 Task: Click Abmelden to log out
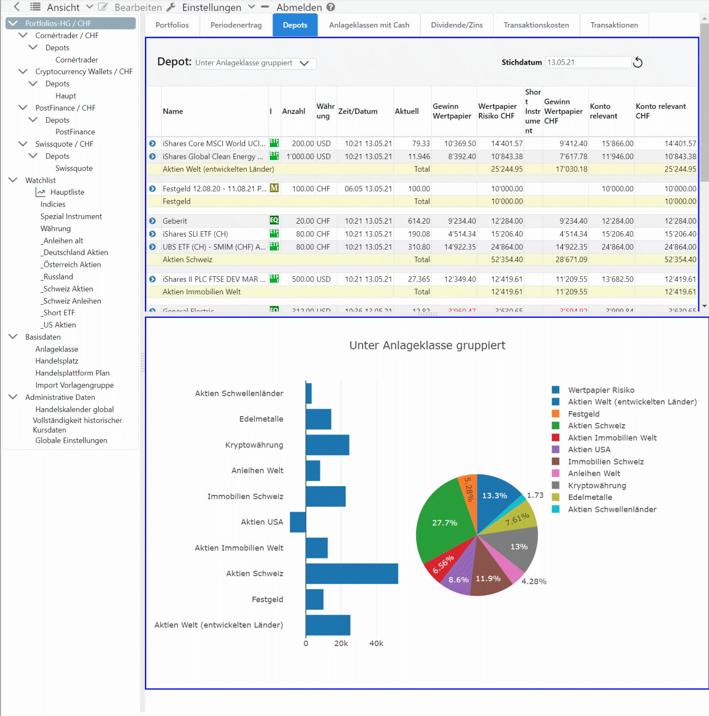point(299,7)
